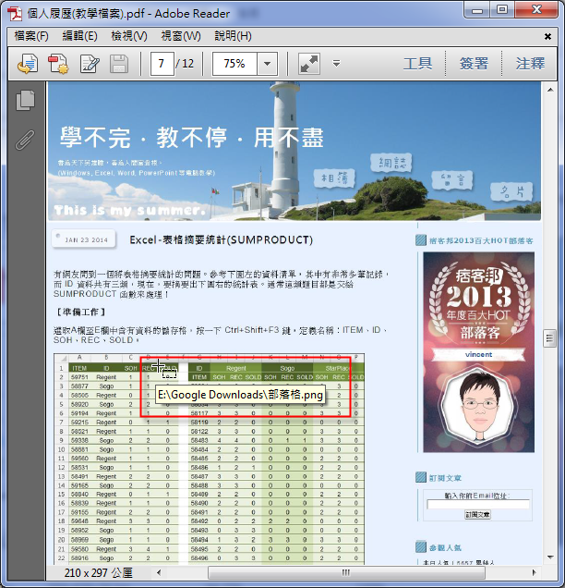
Task: Click the article title Excel-表格摘要統計(SUMPRODUCT)
Action: click(222, 240)
